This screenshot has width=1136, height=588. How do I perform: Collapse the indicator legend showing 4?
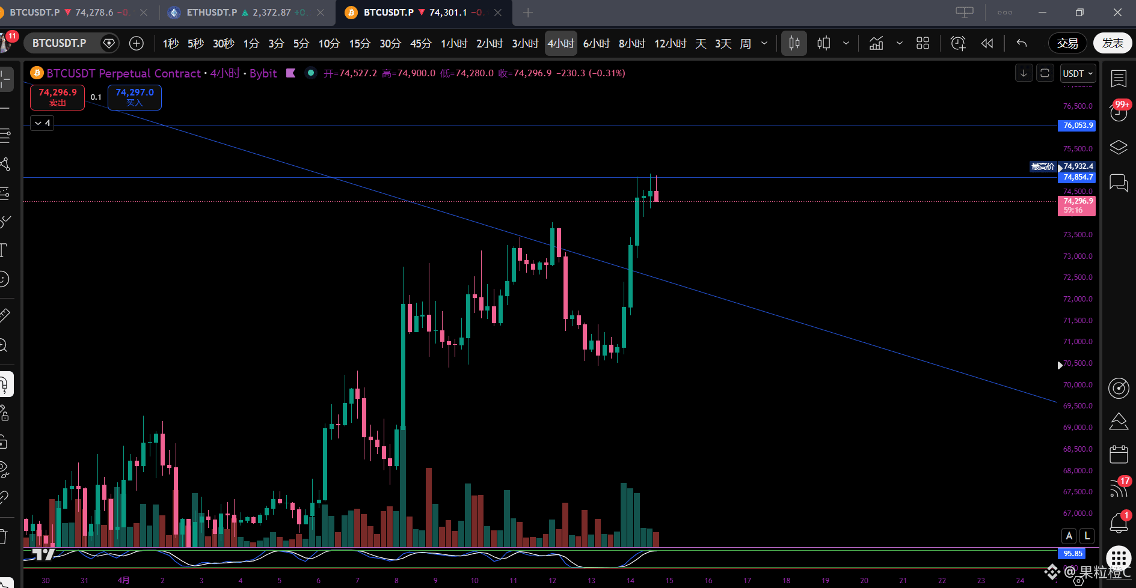pos(42,123)
